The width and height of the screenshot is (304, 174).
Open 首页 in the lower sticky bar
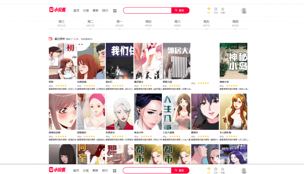click(x=76, y=170)
